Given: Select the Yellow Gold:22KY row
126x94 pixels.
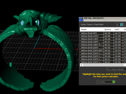Looking at the screenshot, I should [x=103, y=48].
